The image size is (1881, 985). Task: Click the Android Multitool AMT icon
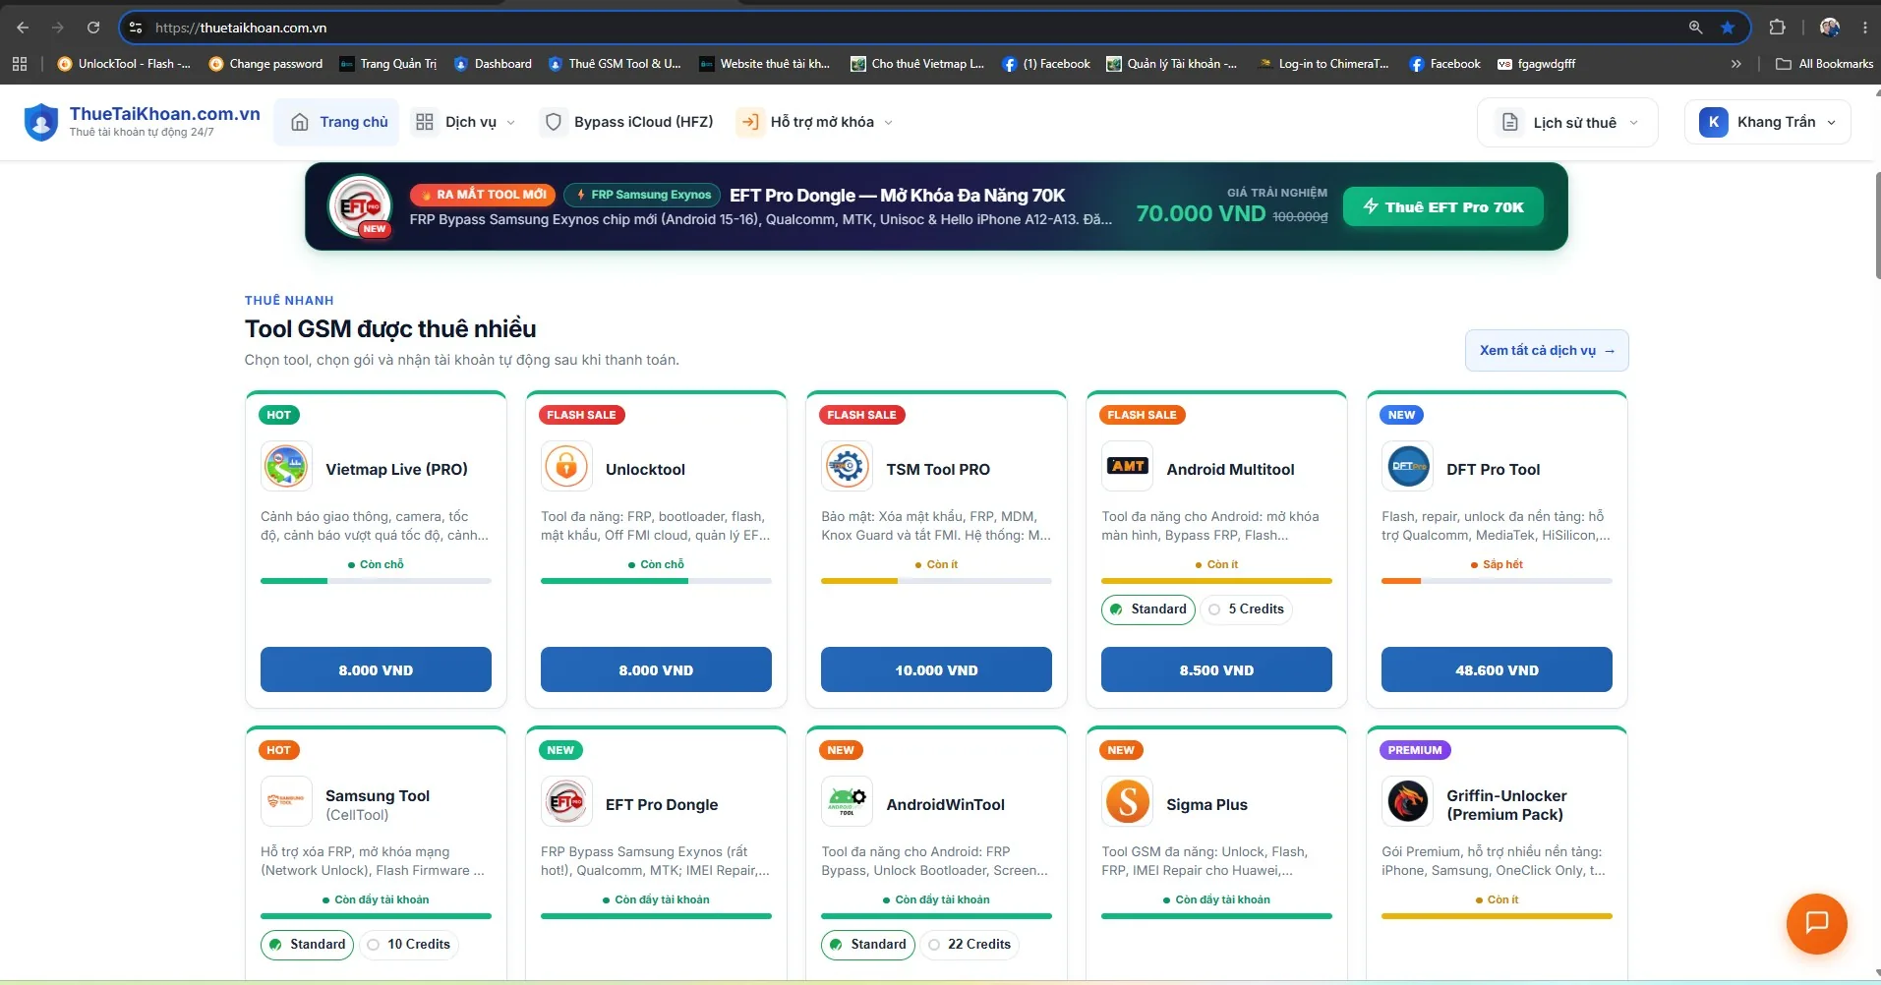click(1127, 466)
